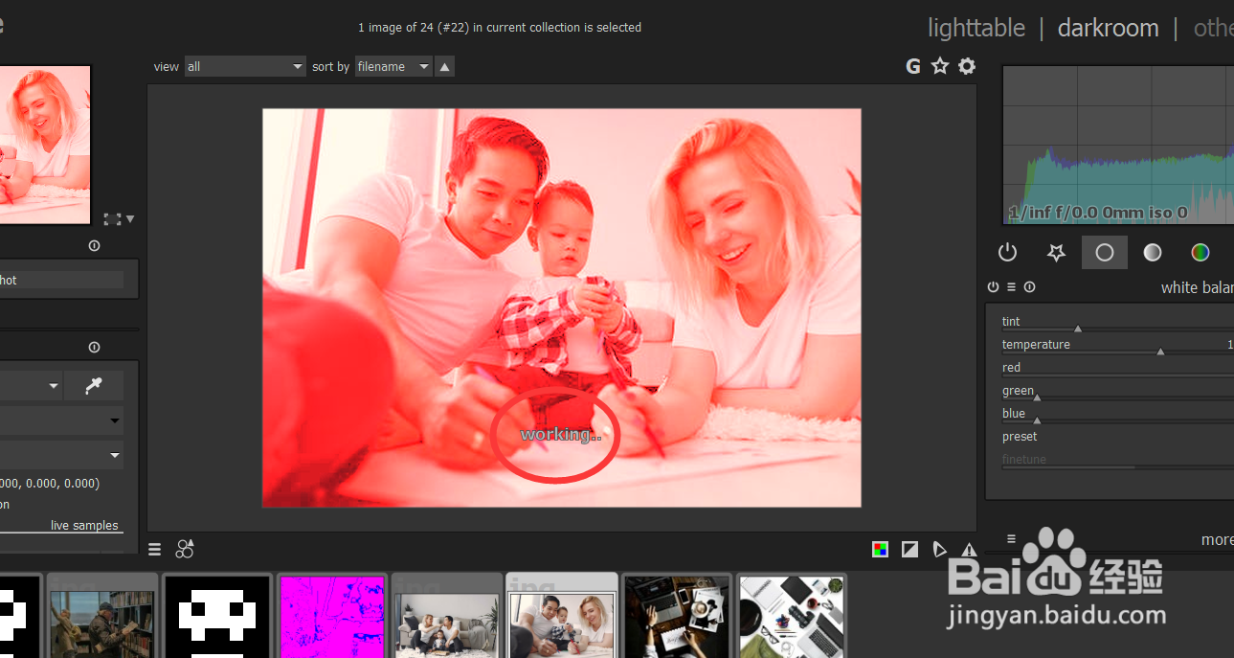Click white balance module title
This screenshot has height=658, width=1234.
click(x=1197, y=287)
